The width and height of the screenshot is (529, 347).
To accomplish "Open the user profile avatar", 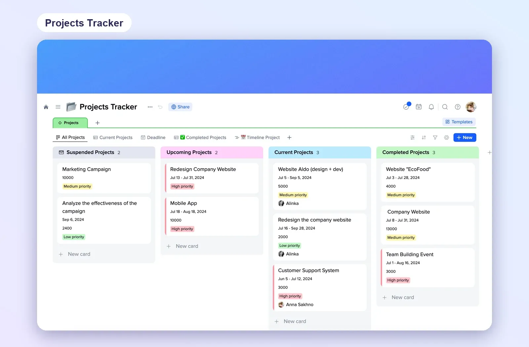I will (471, 107).
